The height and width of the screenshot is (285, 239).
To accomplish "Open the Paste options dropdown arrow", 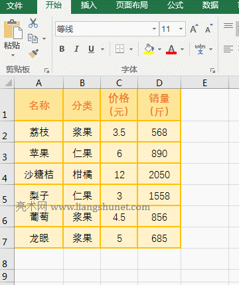I will 13,55.
